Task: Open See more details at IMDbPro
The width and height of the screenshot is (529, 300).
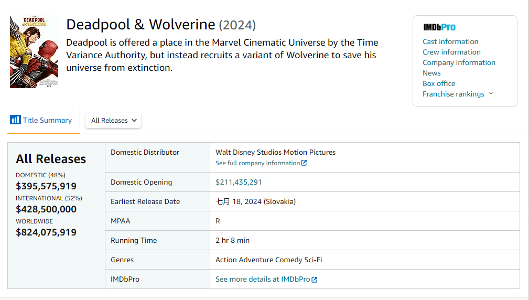Action: click(x=263, y=280)
